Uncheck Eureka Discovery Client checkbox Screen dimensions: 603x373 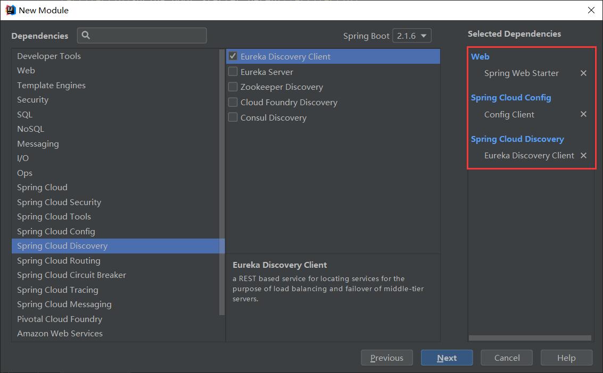[233, 56]
